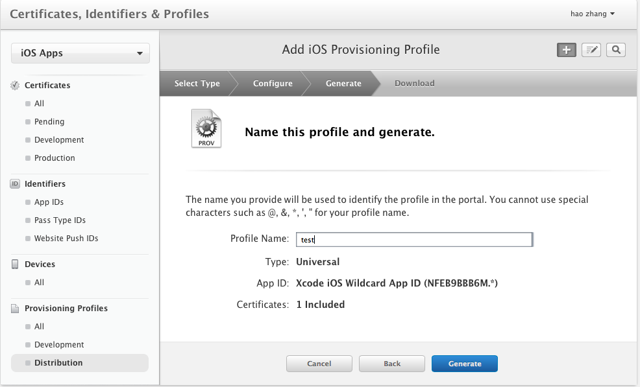640x387 pixels.
Task: Click the plus add profile icon
Action: pyautogui.click(x=567, y=50)
